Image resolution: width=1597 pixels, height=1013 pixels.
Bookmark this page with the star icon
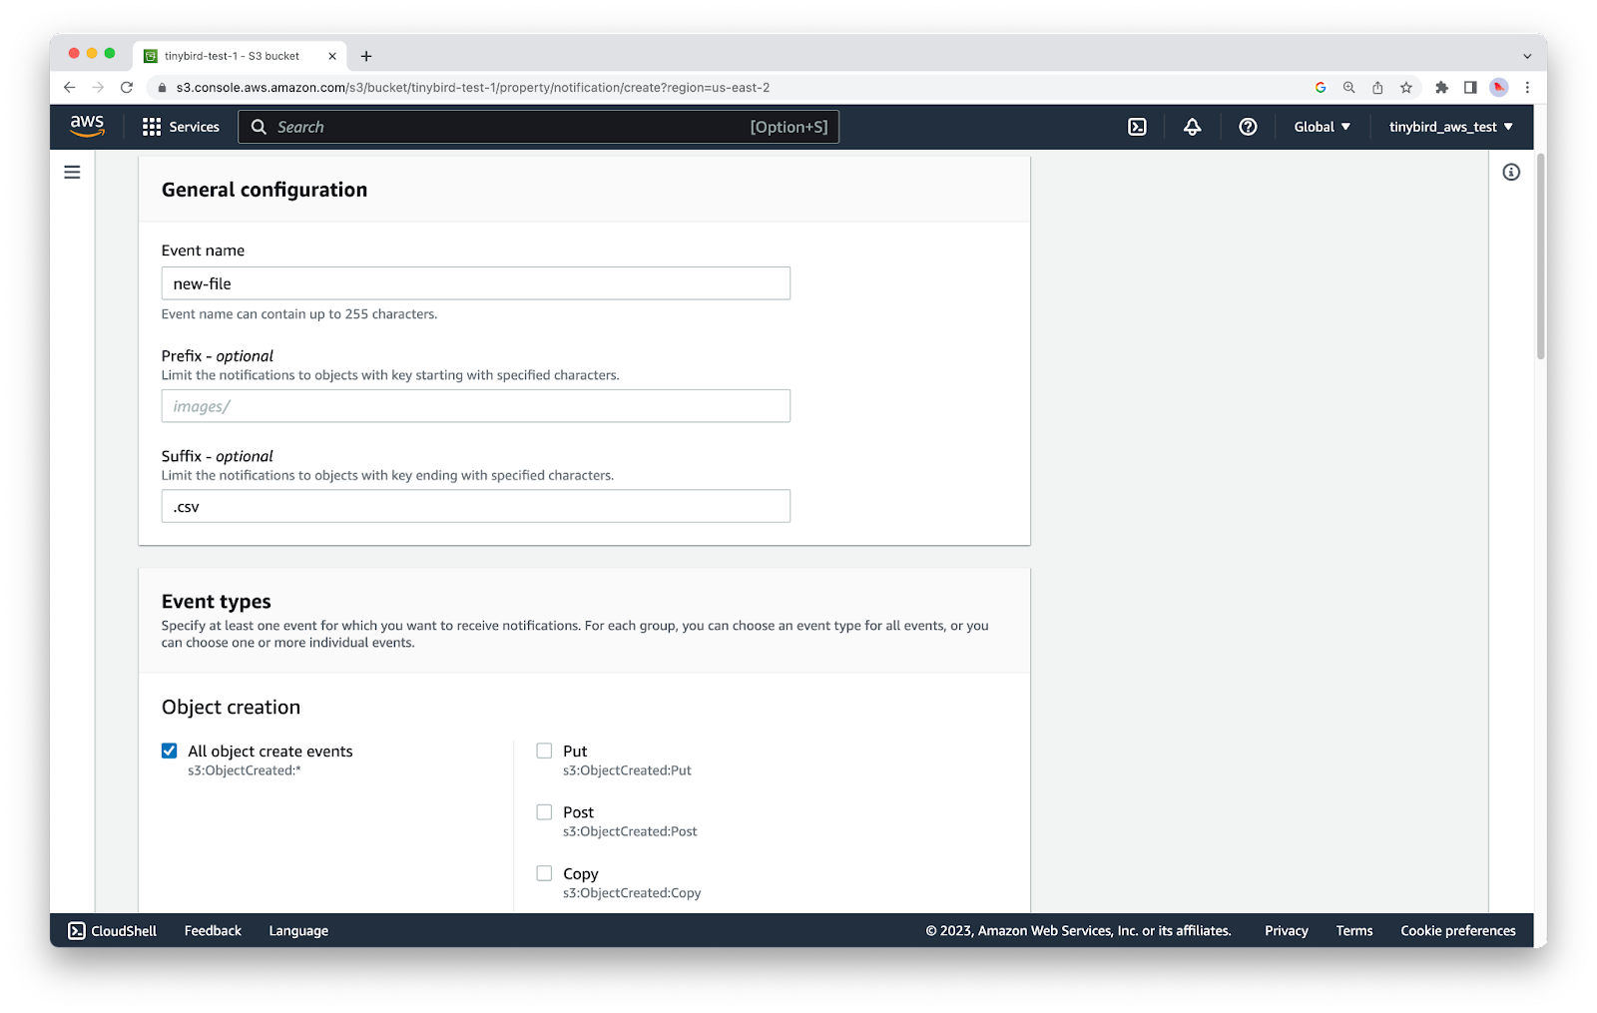pyautogui.click(x=1406, y=88)
